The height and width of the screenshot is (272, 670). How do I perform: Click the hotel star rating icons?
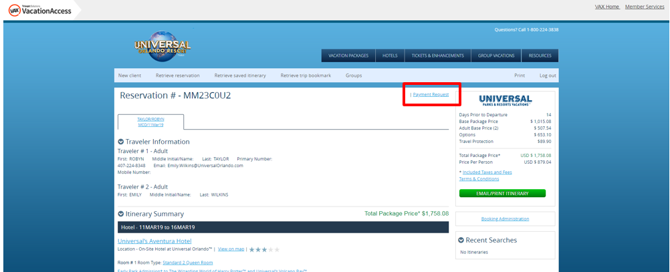point(264,249)
